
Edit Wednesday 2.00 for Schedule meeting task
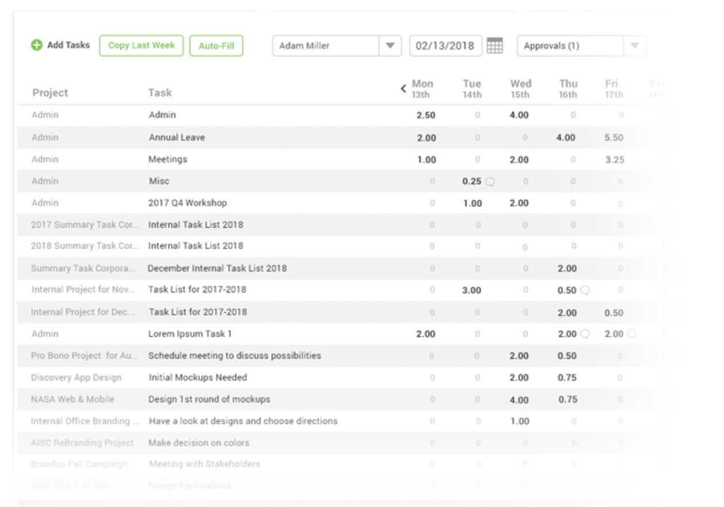point(519,356)
